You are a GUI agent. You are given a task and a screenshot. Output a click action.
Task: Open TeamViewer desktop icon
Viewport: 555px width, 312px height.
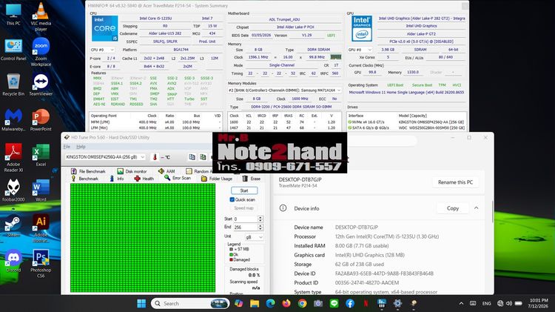pyautogui.click(x=41, y=85)
